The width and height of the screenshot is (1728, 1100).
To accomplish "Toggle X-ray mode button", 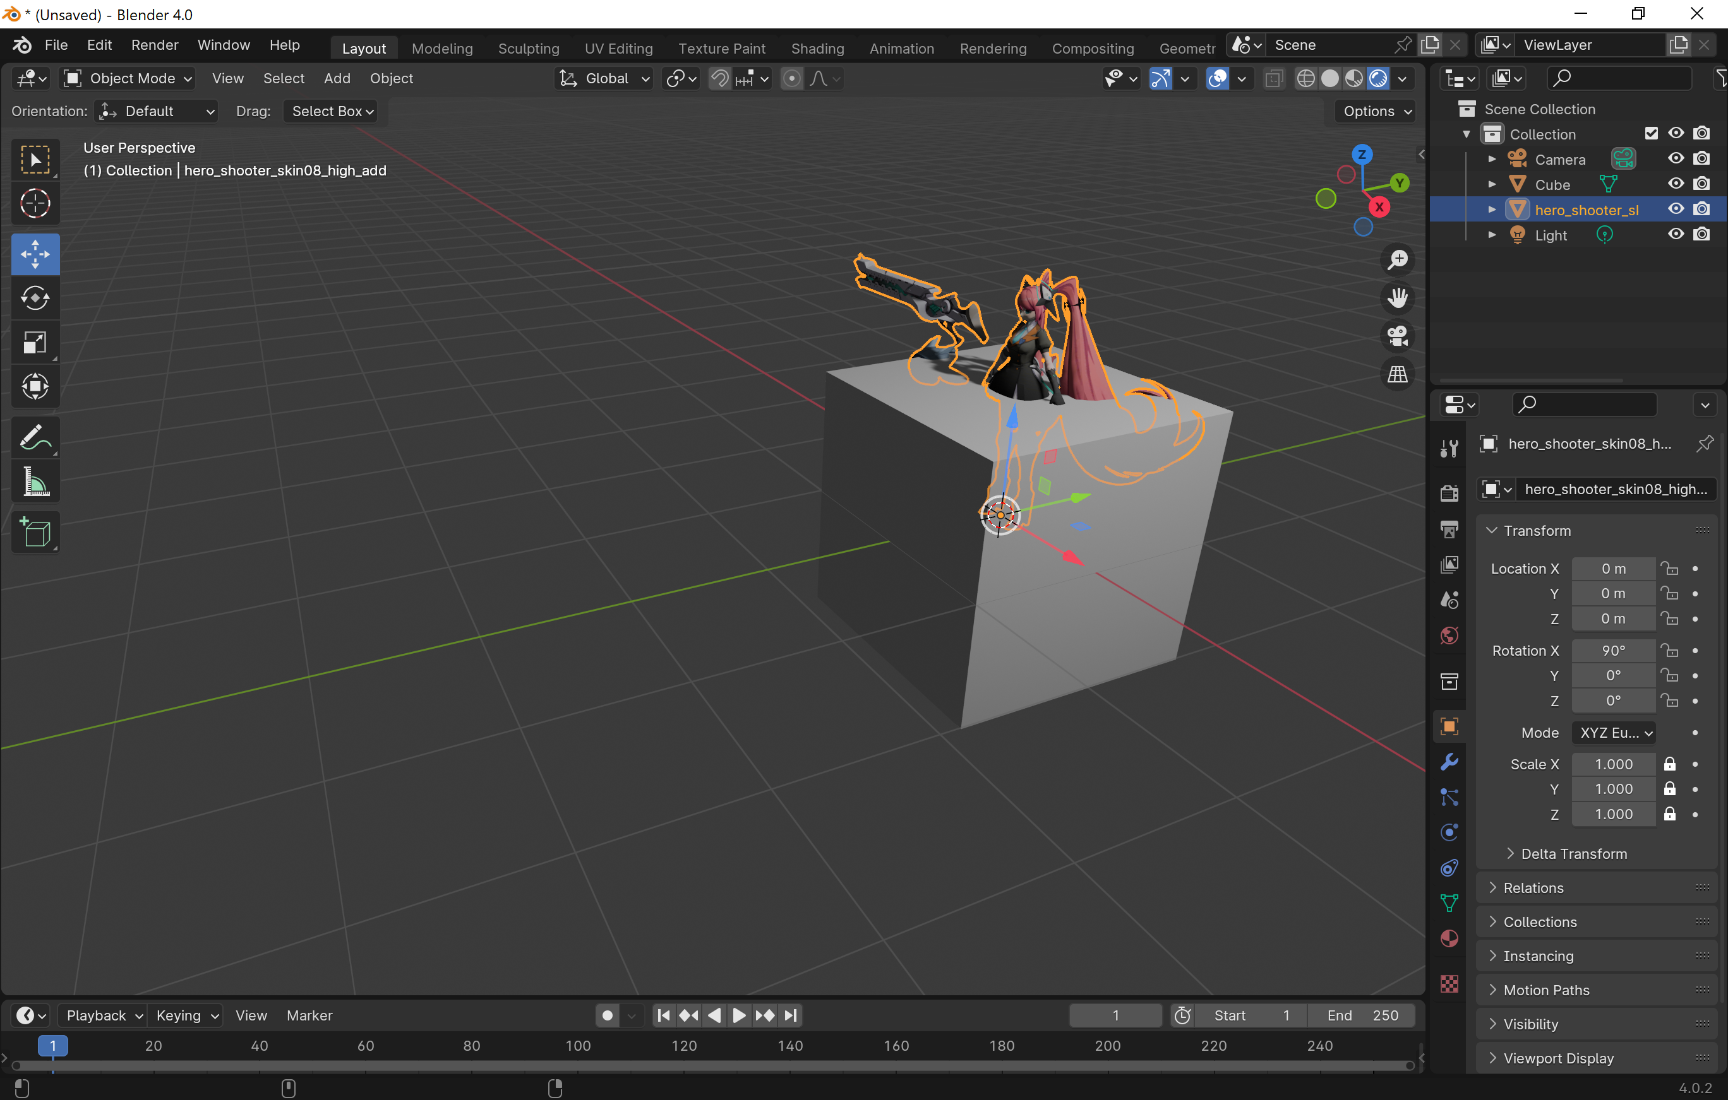I will click(1274, 78).
